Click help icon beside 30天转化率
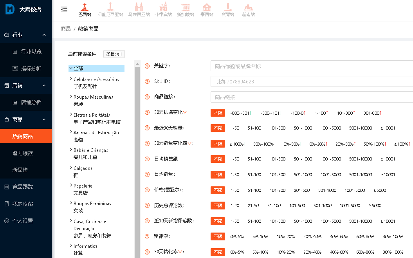This screenshot has width=413, height=258. 147,252
